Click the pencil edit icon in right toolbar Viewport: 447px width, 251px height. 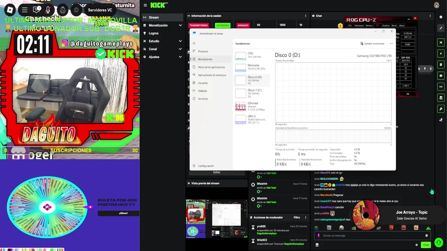point(441,28)
